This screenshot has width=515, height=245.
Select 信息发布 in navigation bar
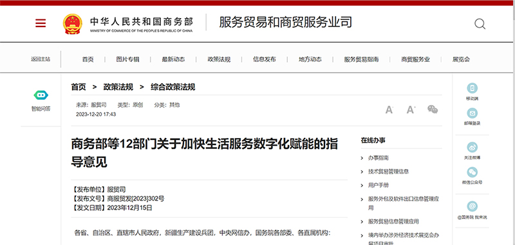point(265,59)
